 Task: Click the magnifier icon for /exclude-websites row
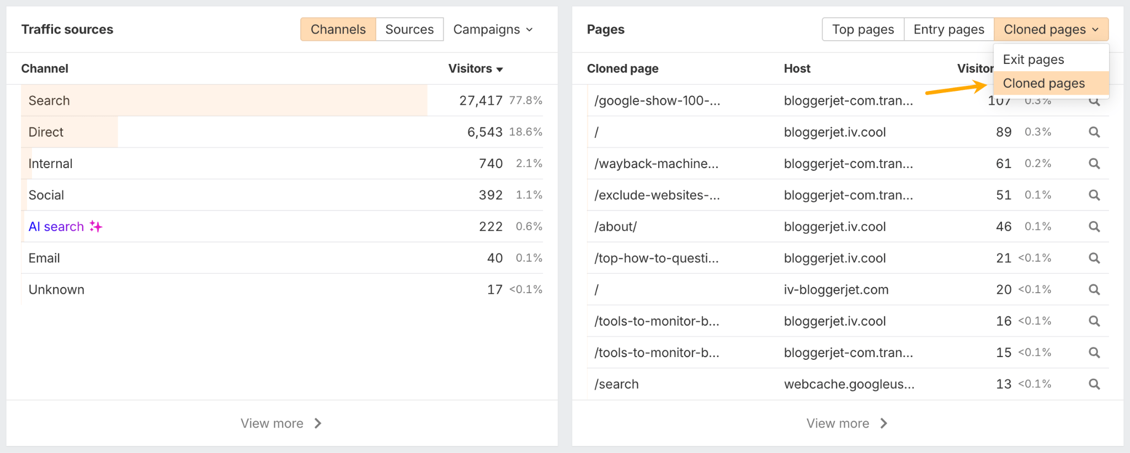(1094, 195)
